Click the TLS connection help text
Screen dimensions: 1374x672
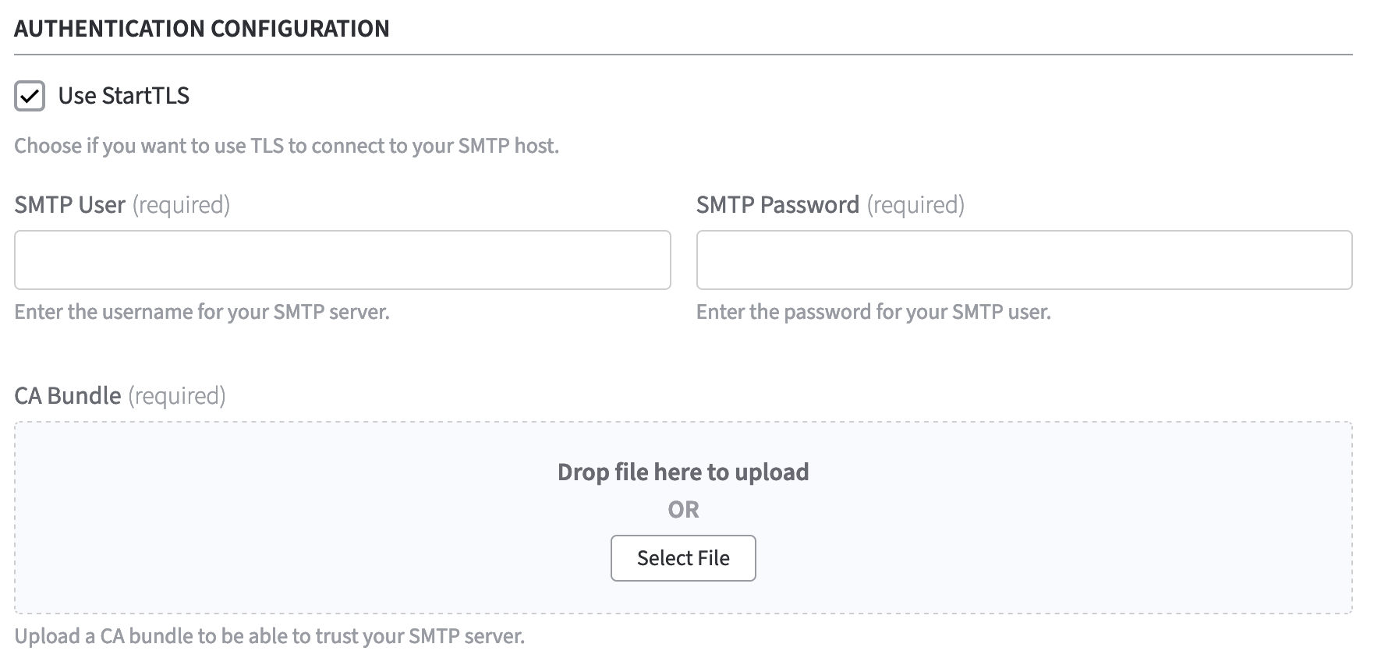[x=286, y=147]
